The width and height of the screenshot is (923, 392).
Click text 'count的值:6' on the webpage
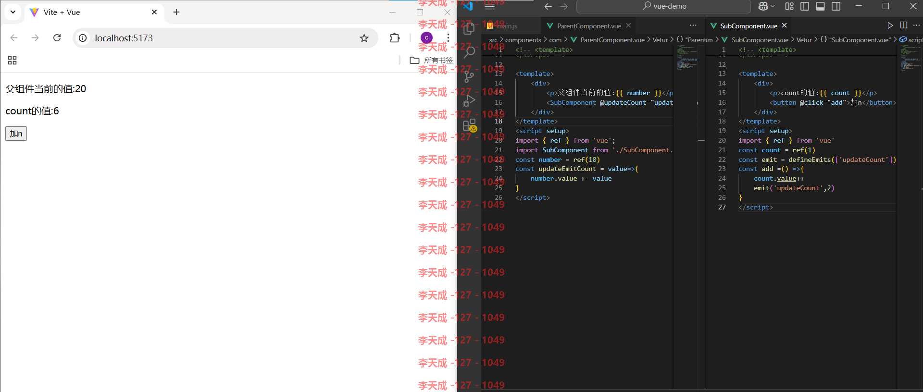(32, 111)
